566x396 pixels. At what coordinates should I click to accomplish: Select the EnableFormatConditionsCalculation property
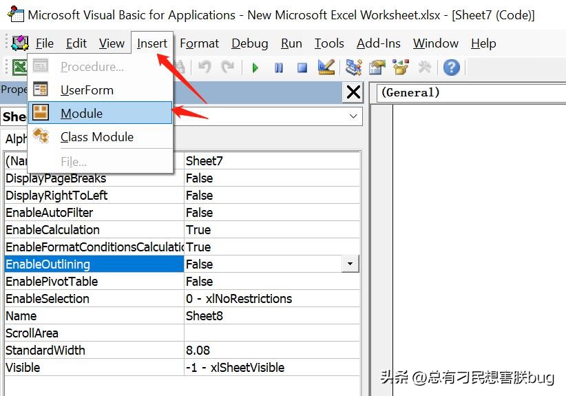coord(94,247)
